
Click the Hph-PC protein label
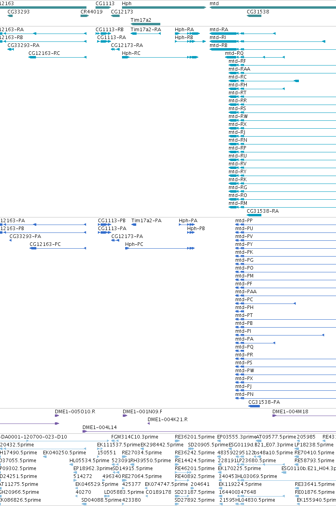pyautogui.click(x=134, y=244)
